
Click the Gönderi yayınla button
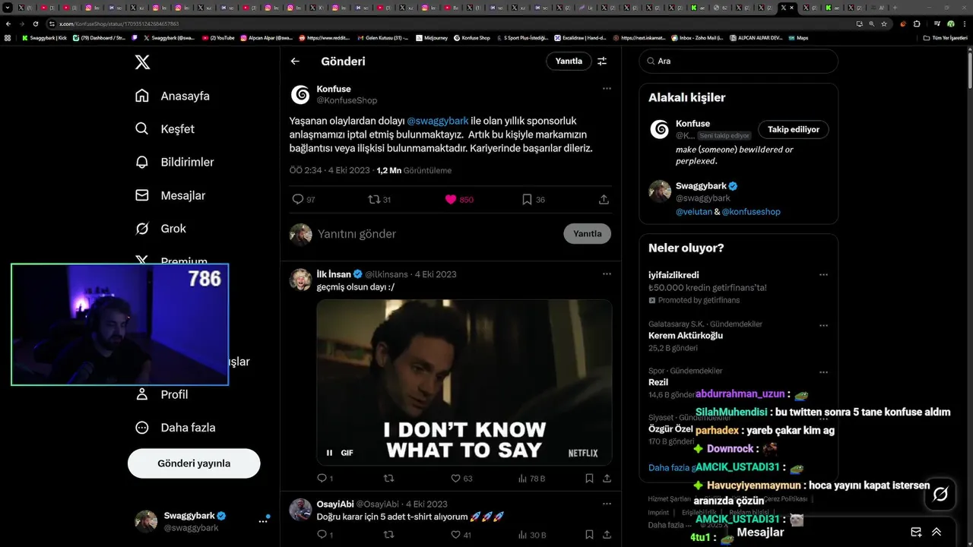(x=194, y=463)
